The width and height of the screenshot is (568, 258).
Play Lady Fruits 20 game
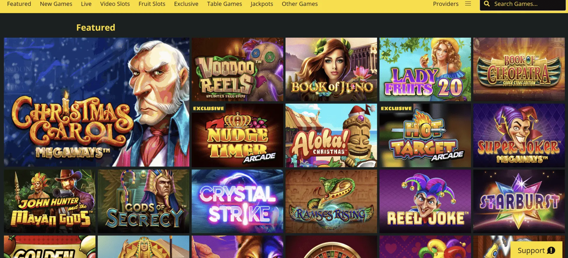coord(425,70)
